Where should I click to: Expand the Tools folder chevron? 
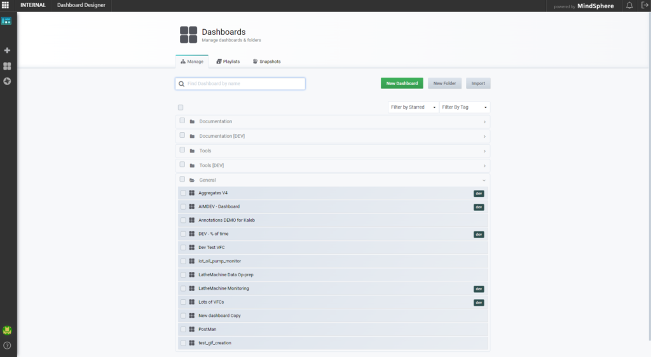tap(484, 151)
